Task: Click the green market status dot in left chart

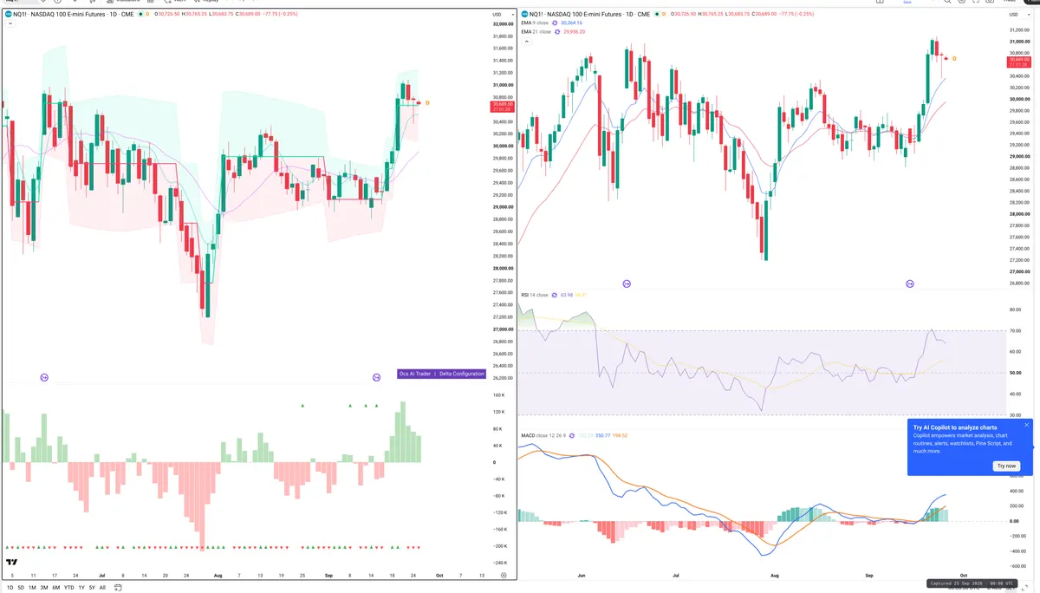Action: [x=139, y=15]
